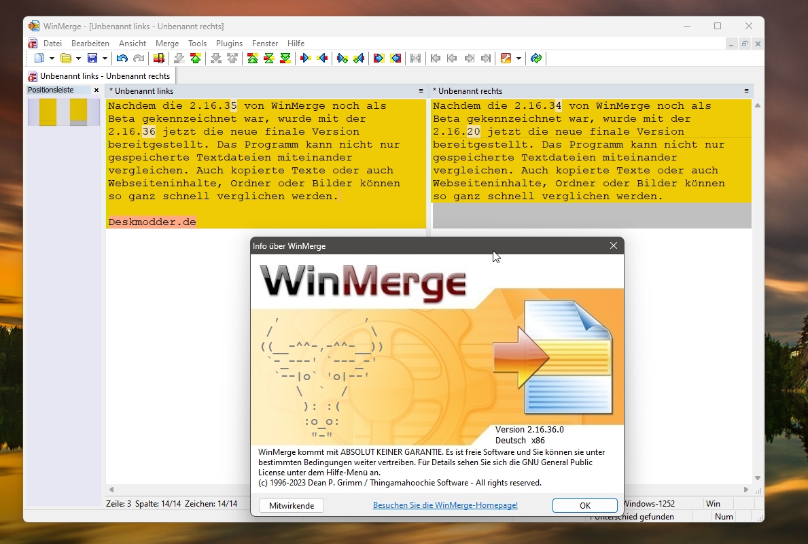Viewport: 808px width, 544px height.
Task: Click the Select Line Difference icon
Action: click(x=159, y=58)
